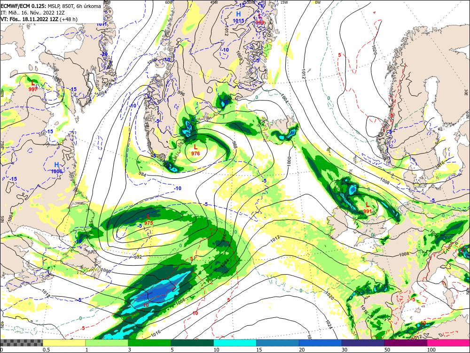The width and height of the screenshot is (470, 353).
Task: Click the '988' isobar label
Action: 235,145
